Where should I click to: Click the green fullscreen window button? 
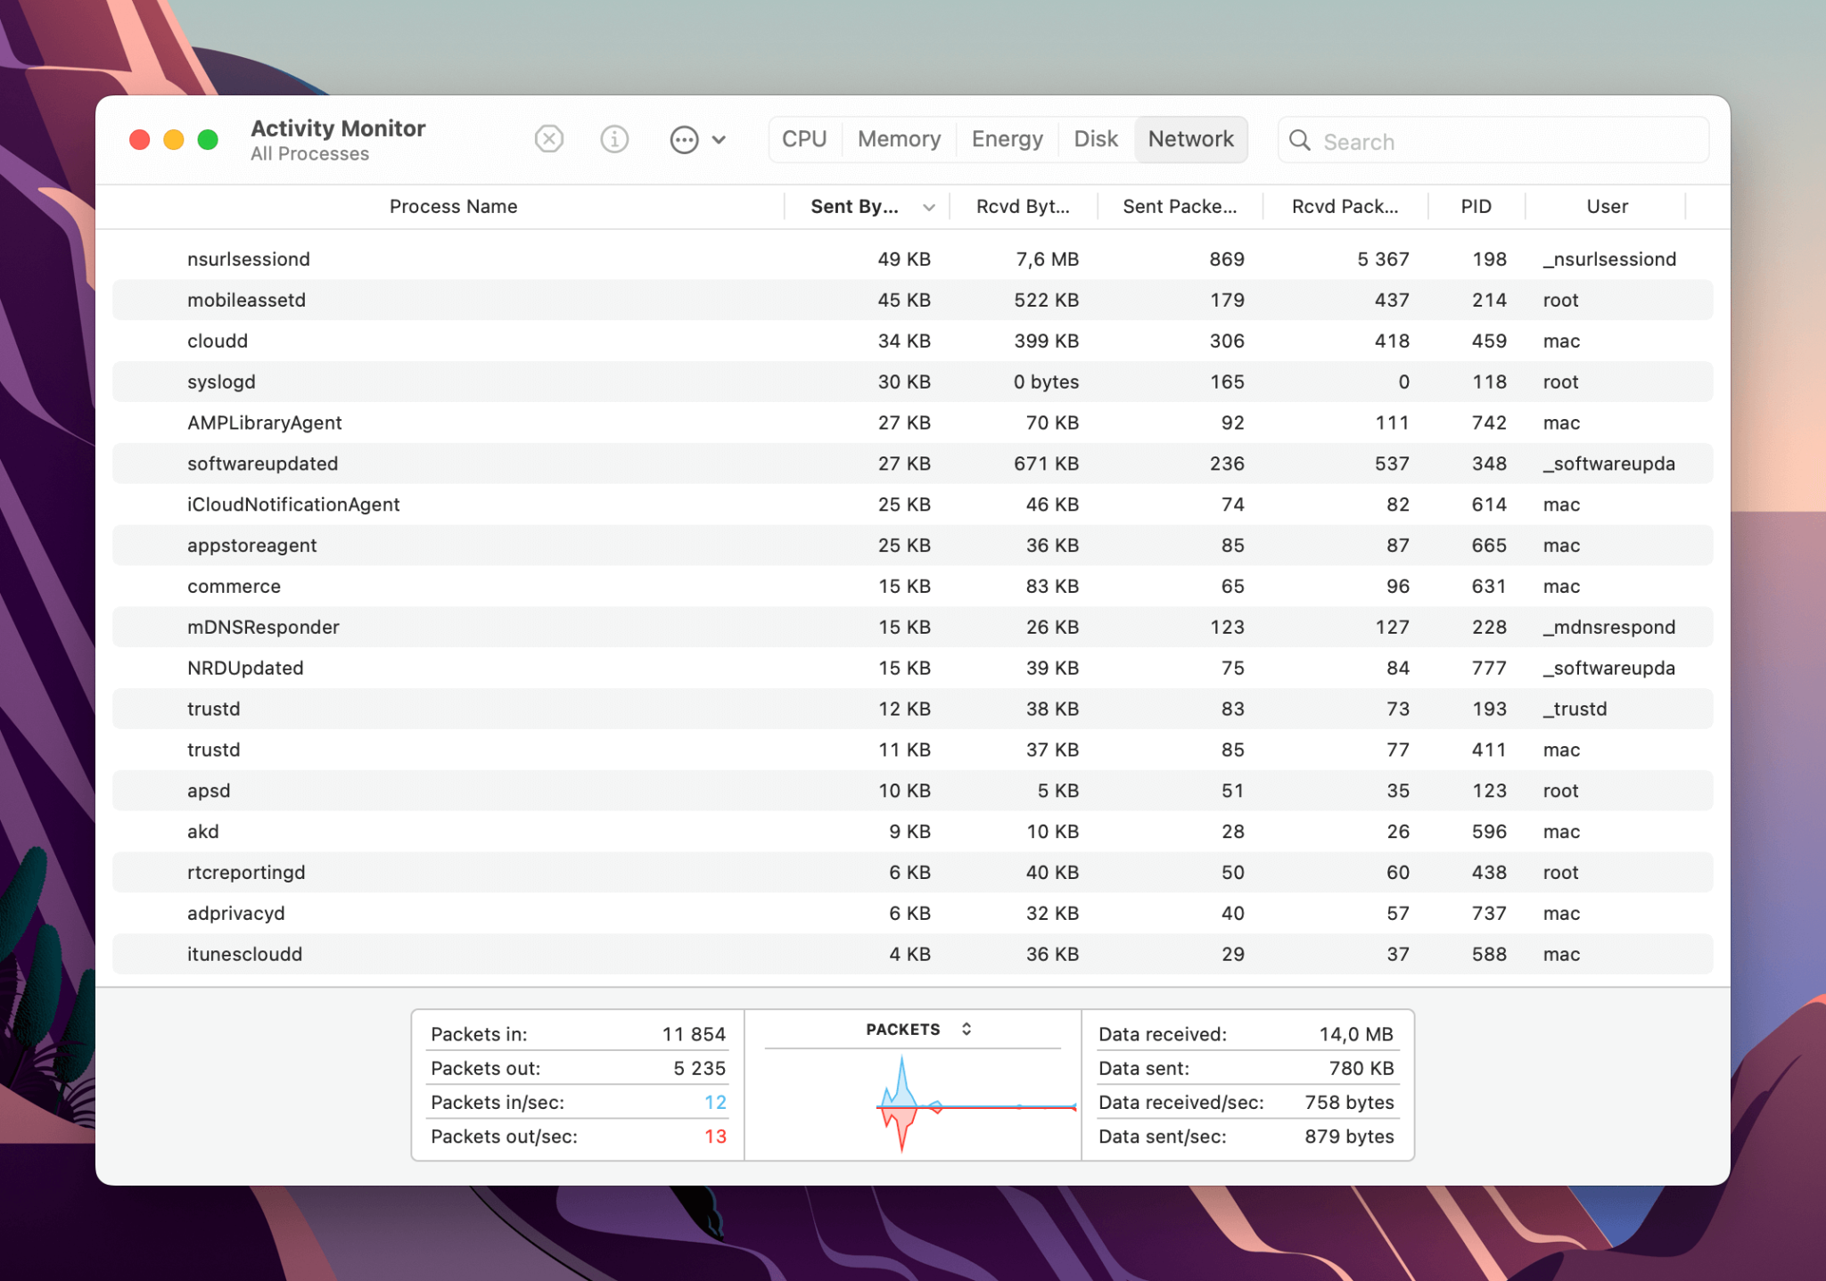click(x=208, y=139)
